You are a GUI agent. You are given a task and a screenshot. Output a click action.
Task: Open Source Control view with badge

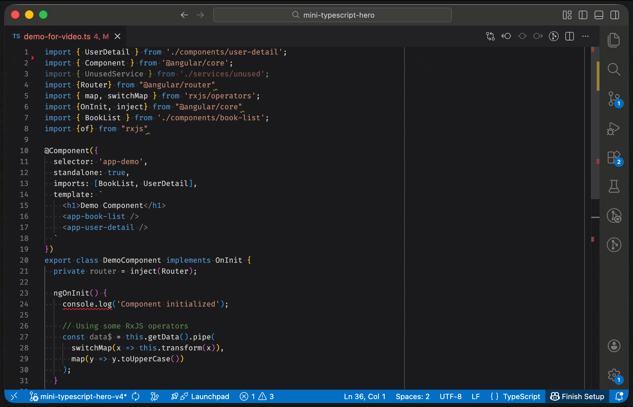(614, 99)
